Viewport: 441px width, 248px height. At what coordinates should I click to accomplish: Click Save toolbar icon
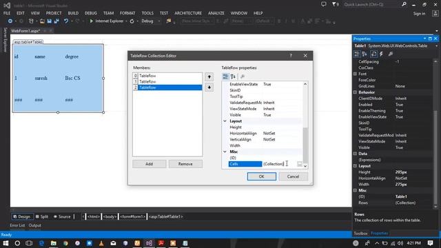point(50,21)
